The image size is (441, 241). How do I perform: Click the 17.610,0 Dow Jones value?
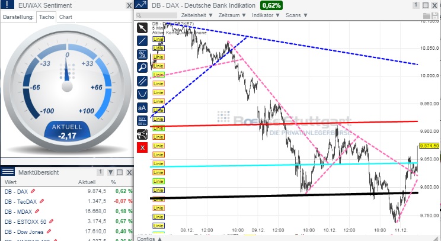click(x=95, y=232)
